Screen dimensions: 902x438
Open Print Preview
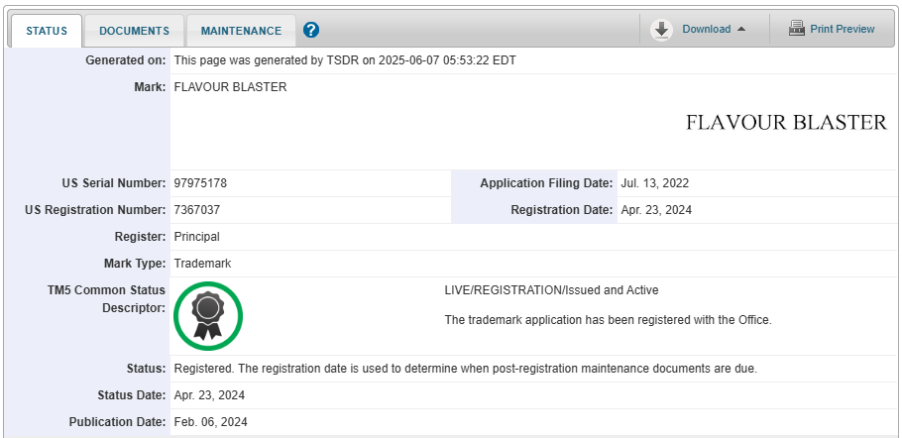tap(843, 29)
